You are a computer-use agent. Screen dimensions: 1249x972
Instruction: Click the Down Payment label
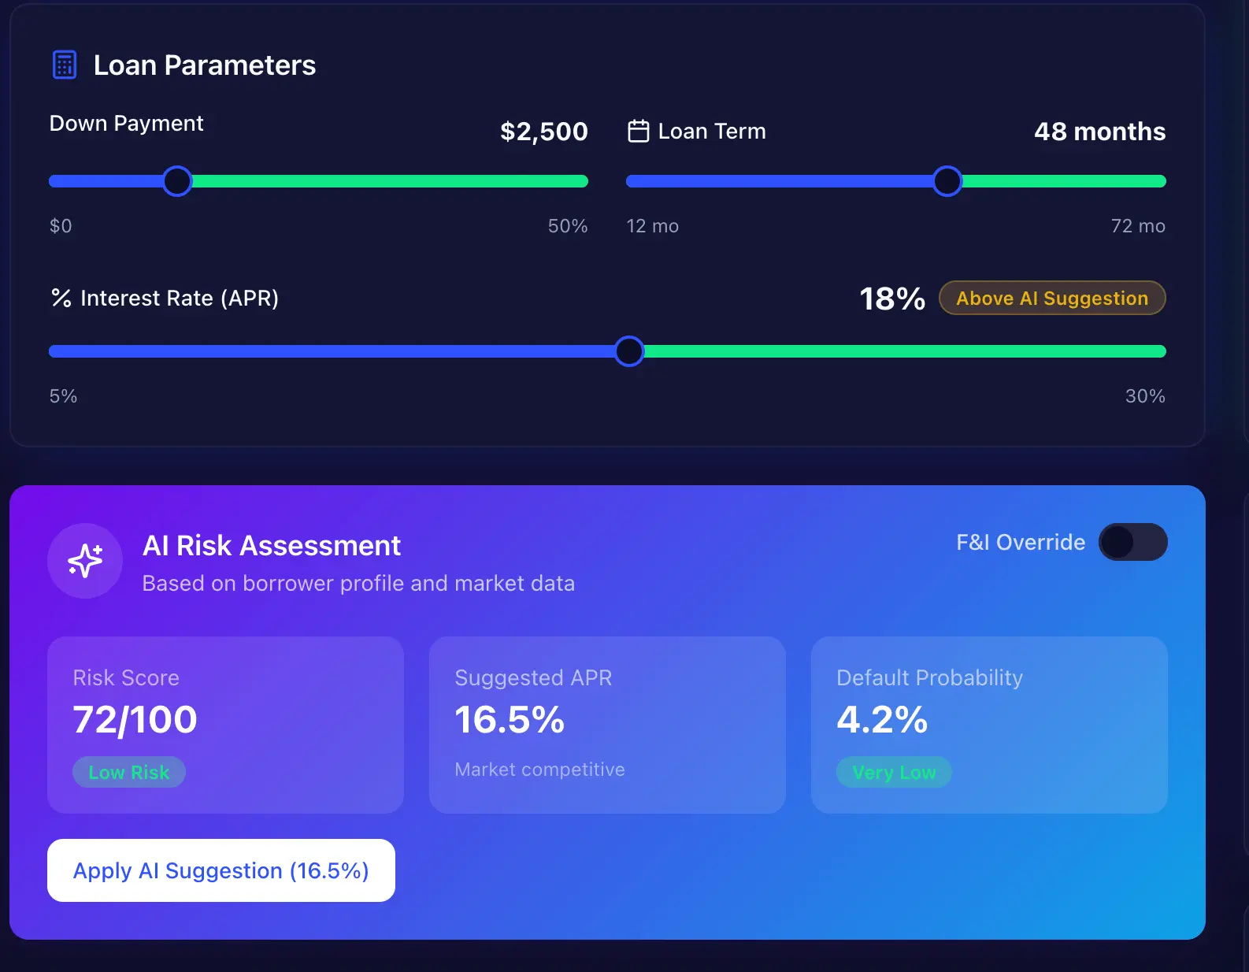pos(126,124)
